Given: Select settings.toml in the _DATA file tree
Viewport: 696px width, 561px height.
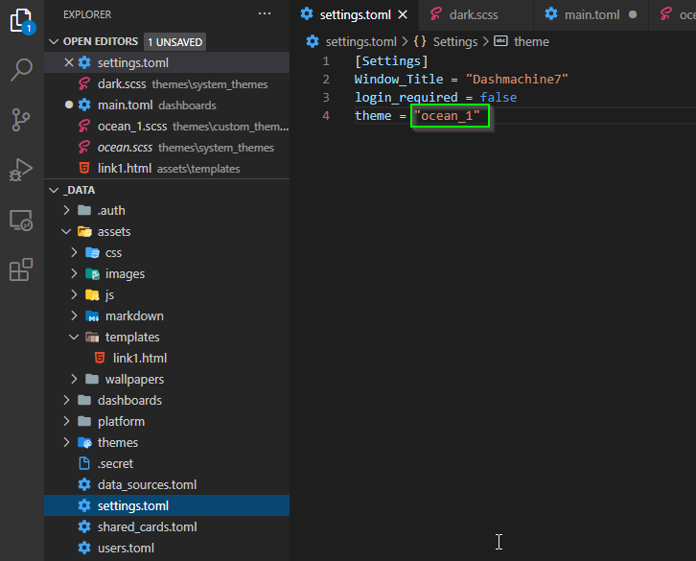Looking at the screenshot, I should point(167,505).
